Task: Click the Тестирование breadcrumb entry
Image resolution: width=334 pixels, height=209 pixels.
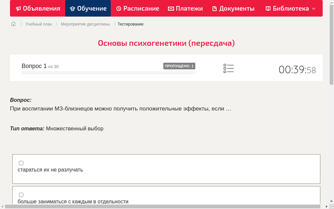Action: click(130, 24)
